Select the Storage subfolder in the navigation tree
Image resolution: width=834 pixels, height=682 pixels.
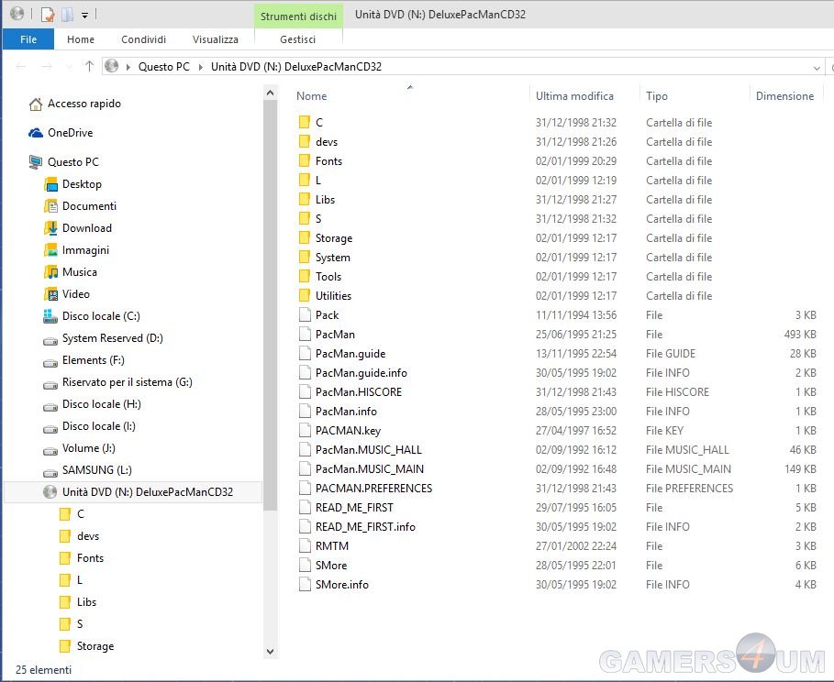tap(95, 646)
